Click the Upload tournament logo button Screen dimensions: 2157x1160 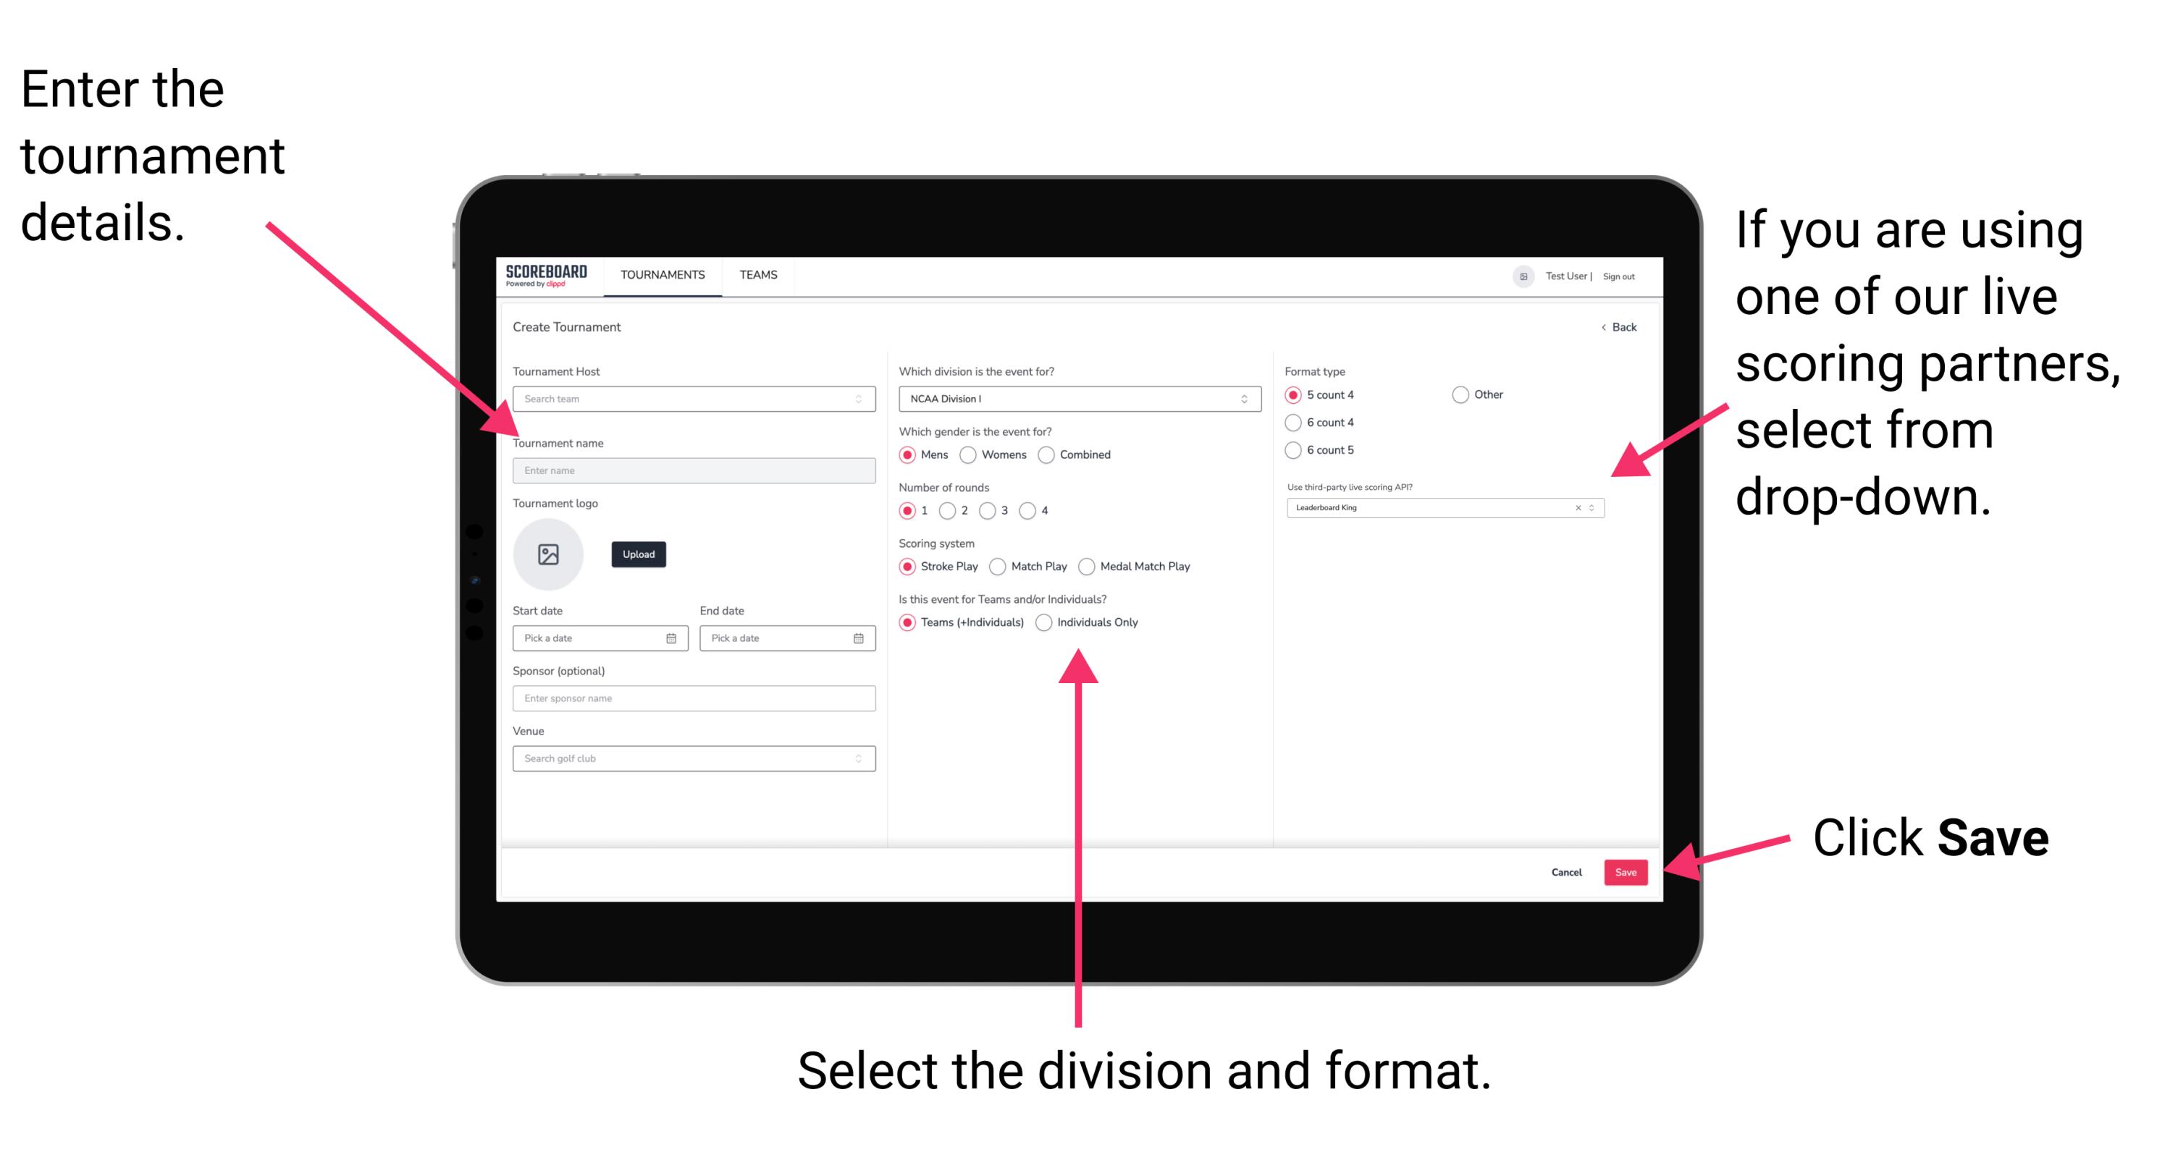tap(639, 554)
